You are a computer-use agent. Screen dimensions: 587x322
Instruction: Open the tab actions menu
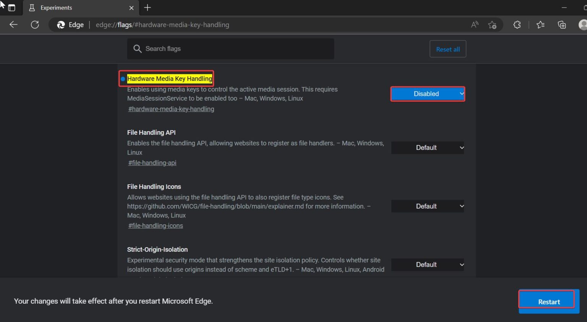[x=11, y=8]
